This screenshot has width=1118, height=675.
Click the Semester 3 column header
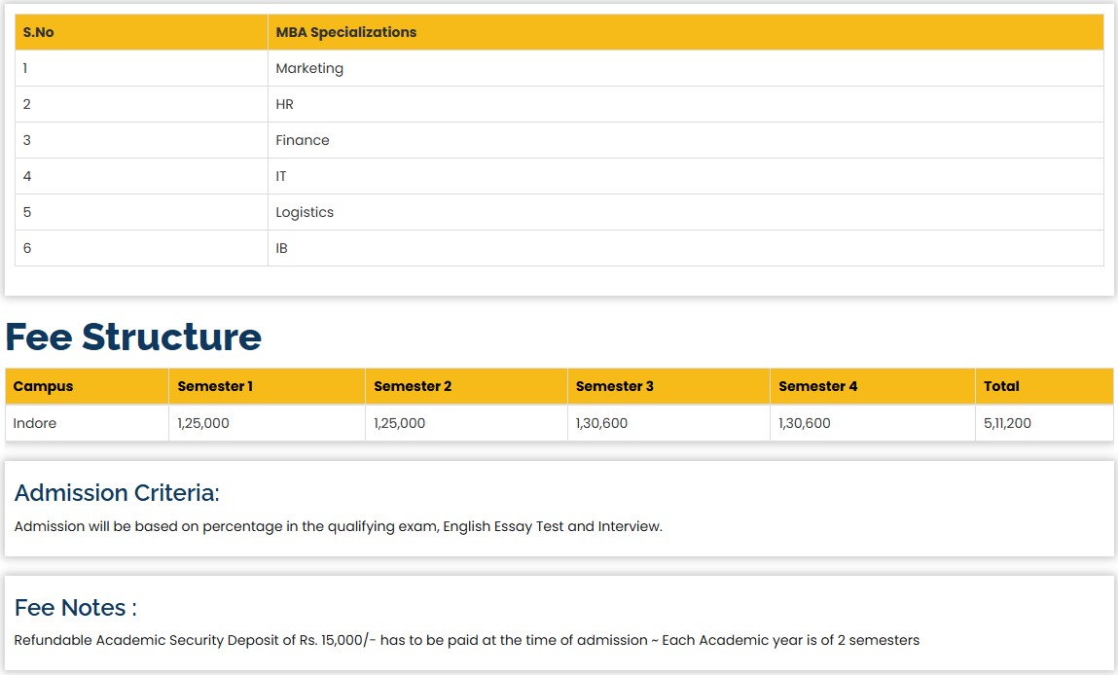coord(615,386)
